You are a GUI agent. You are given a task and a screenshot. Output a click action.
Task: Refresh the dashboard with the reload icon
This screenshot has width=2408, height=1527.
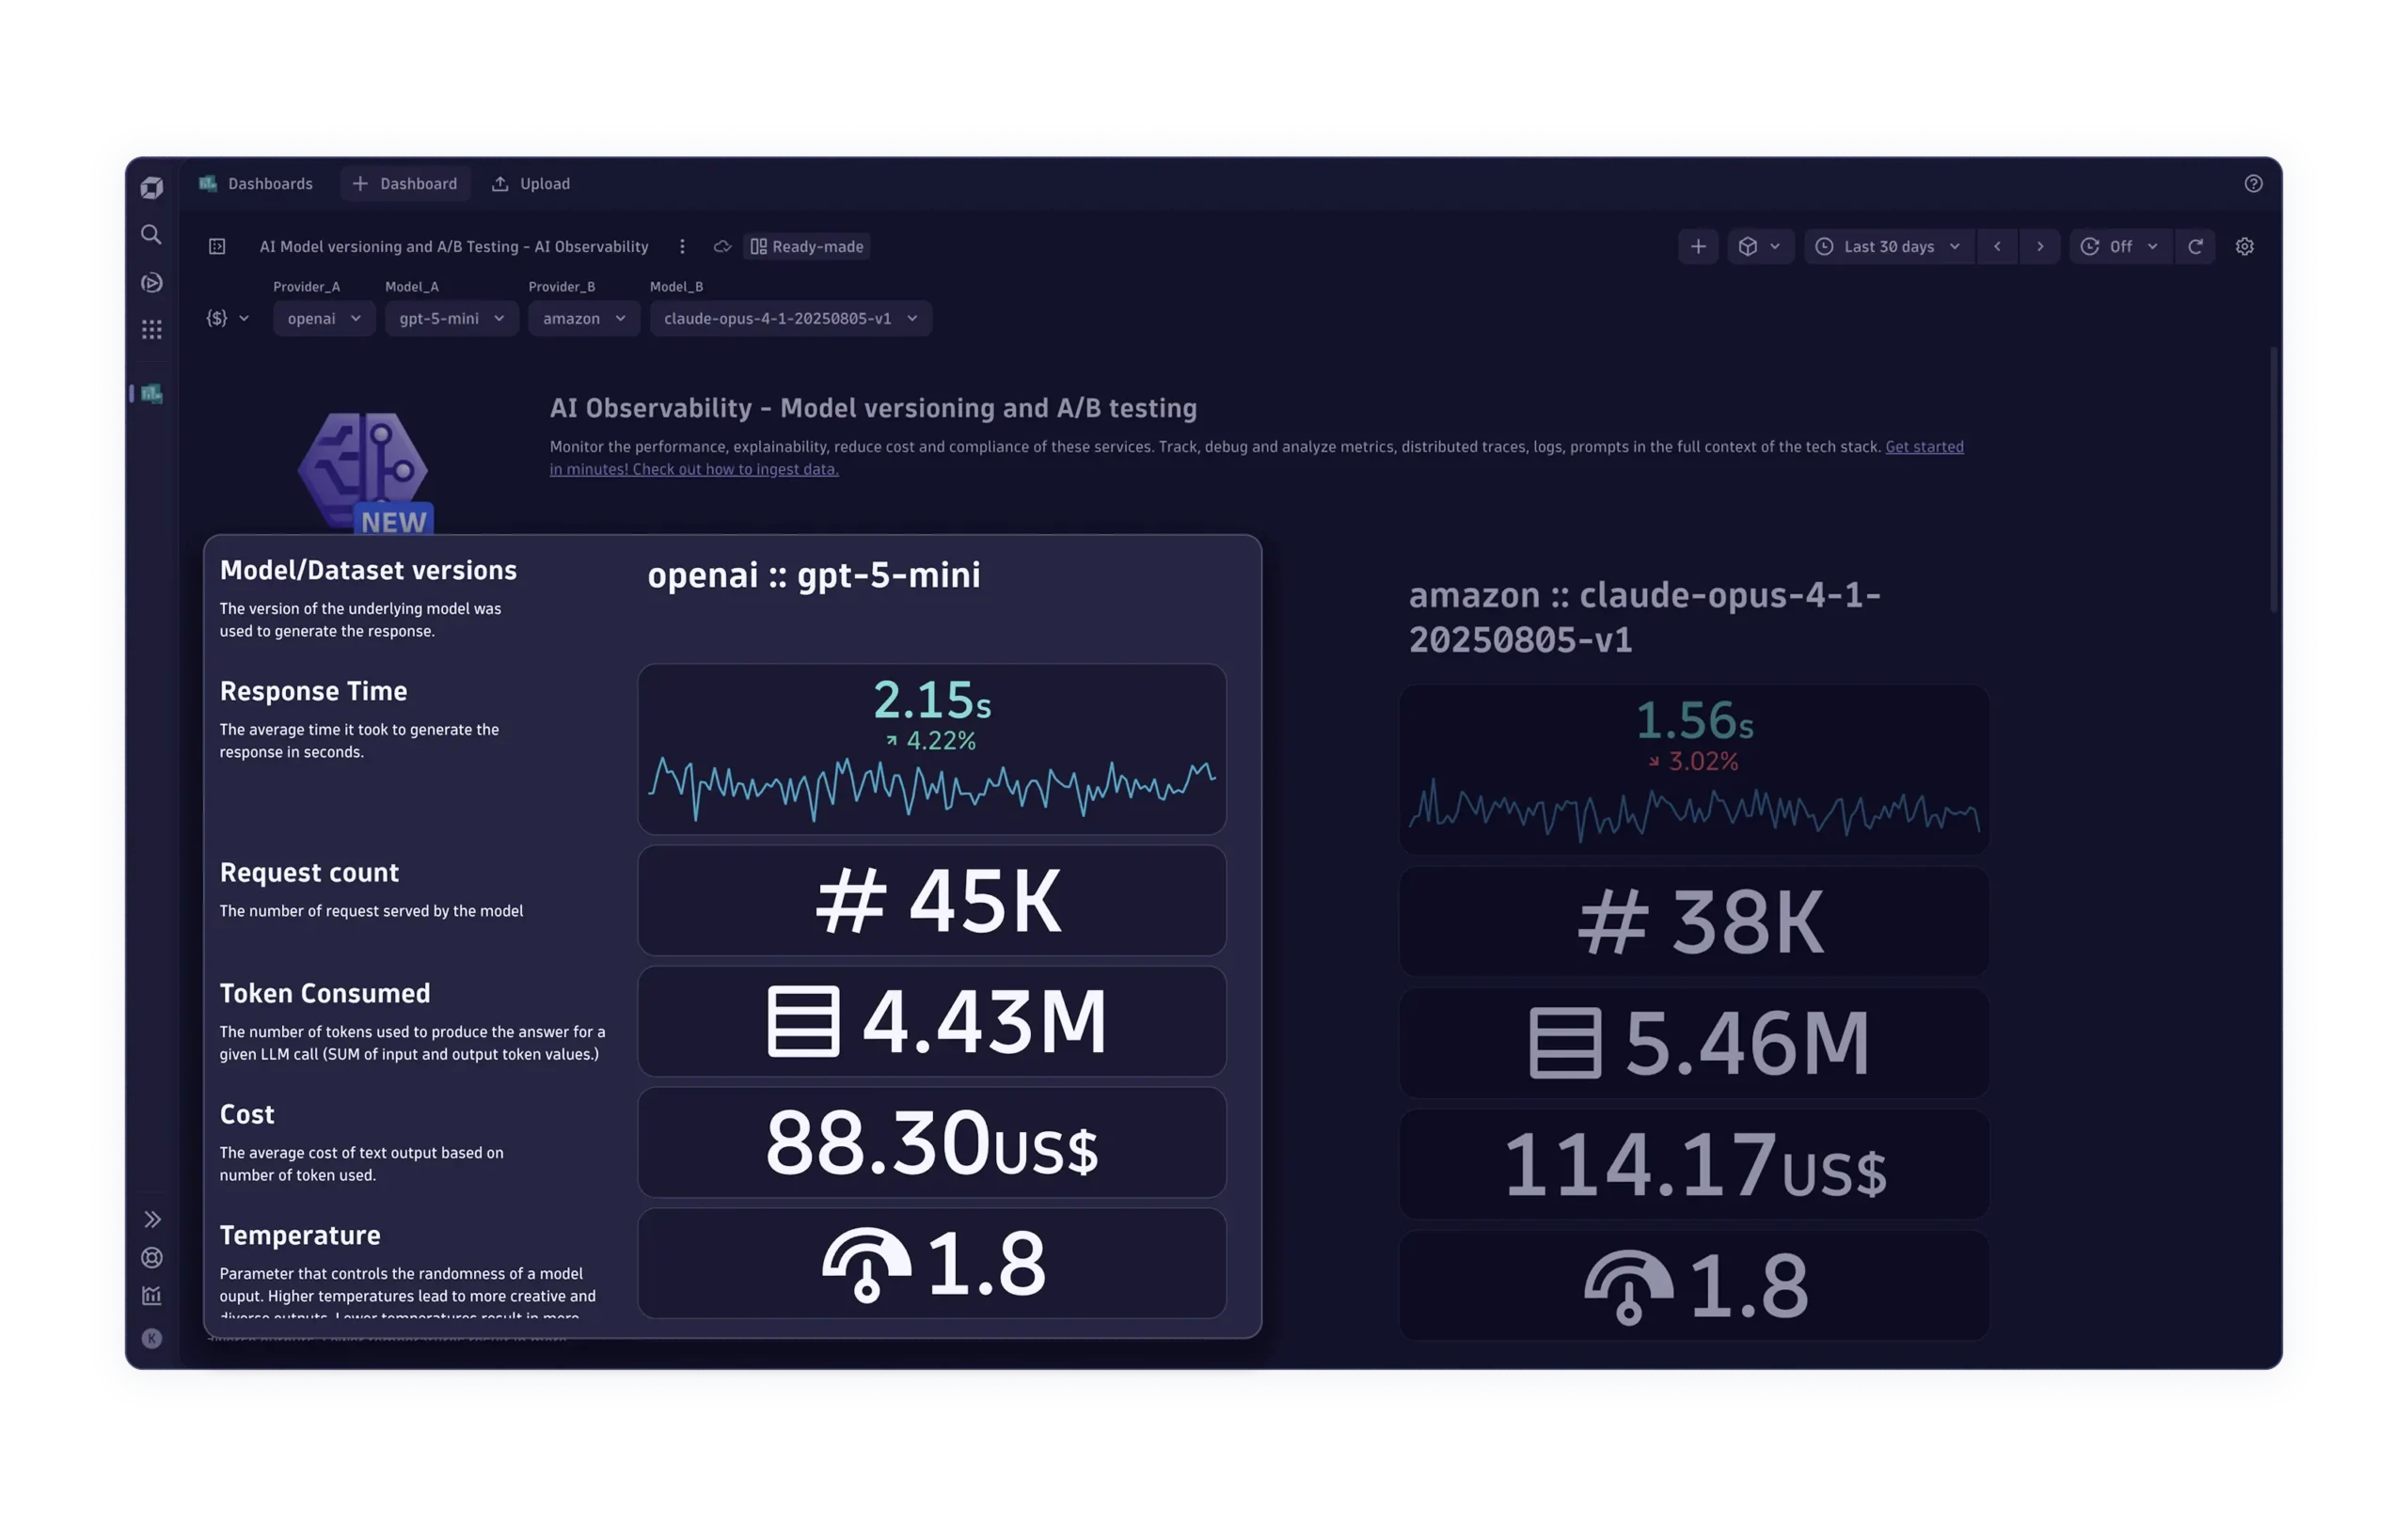2196,245
